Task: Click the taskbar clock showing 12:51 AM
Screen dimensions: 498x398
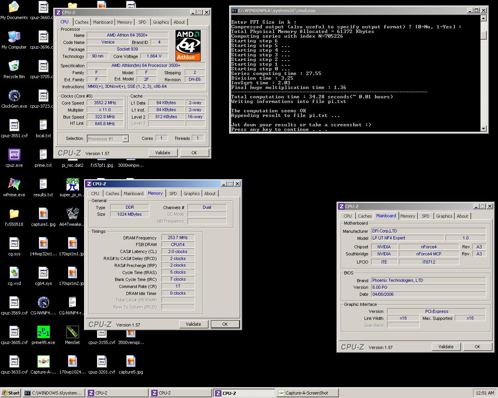Action: [485, 393]
